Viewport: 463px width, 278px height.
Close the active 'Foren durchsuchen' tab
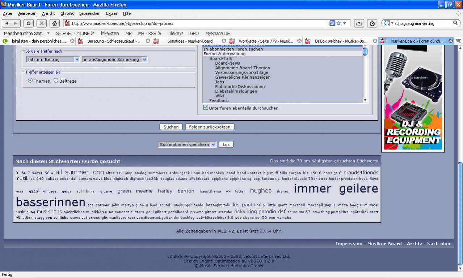(451, 41)
